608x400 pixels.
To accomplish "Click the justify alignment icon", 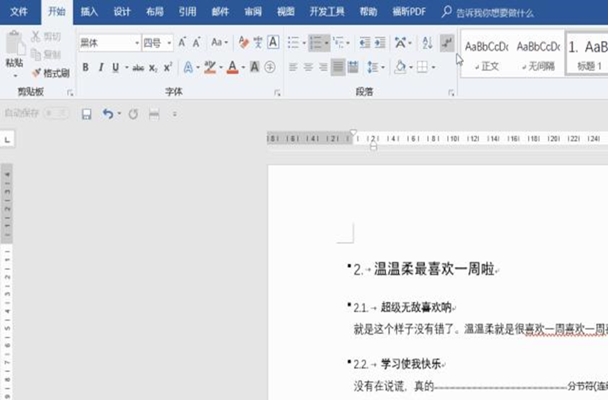I will 337,67.
